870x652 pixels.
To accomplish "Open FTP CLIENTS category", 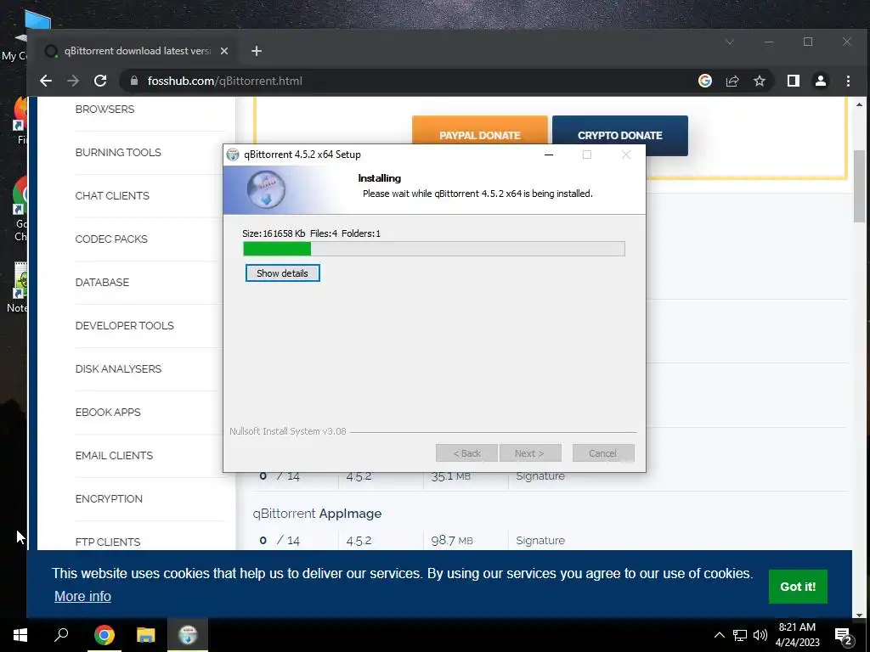I will tap(108, 542).
